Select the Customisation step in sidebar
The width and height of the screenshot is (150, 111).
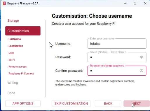point(23,31)
